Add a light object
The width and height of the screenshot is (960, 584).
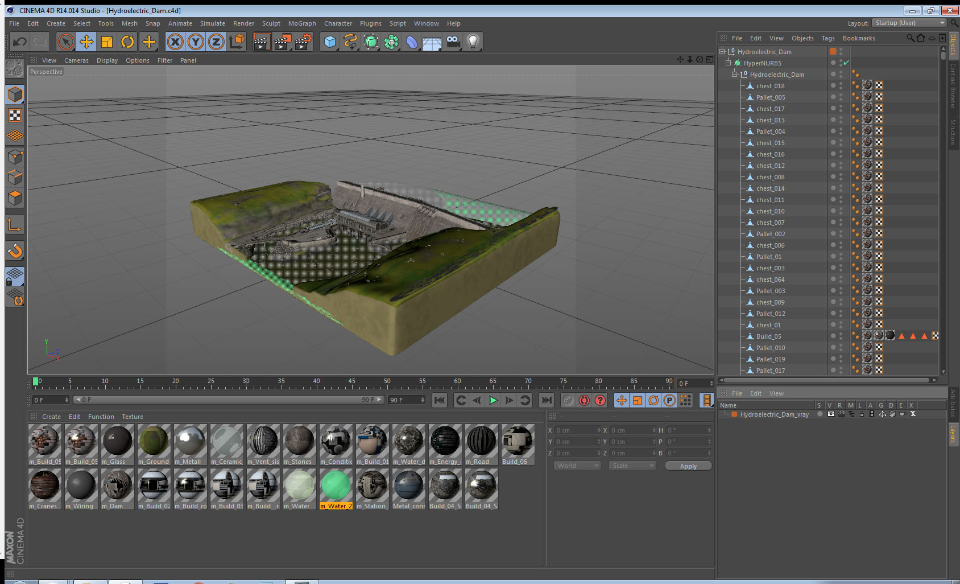click(473, 42)
